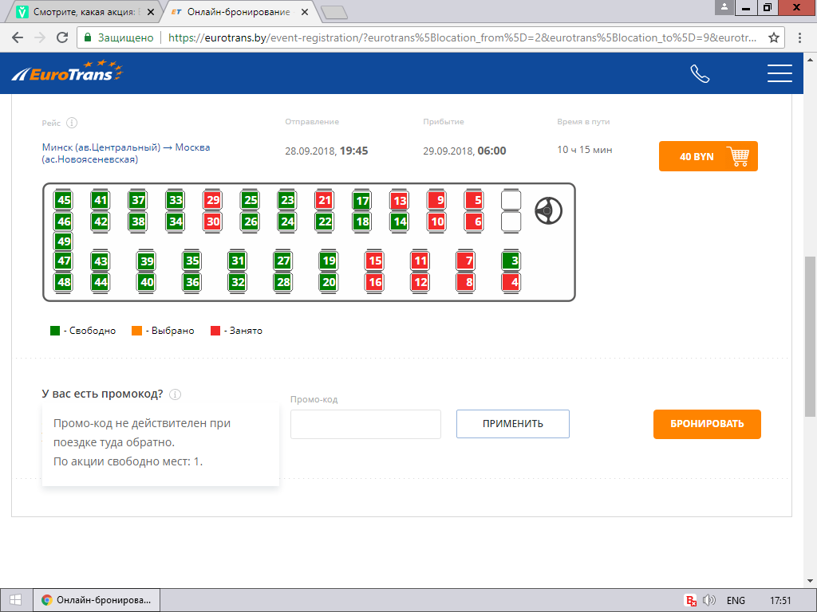Click the browser reload button

point(62,37)
